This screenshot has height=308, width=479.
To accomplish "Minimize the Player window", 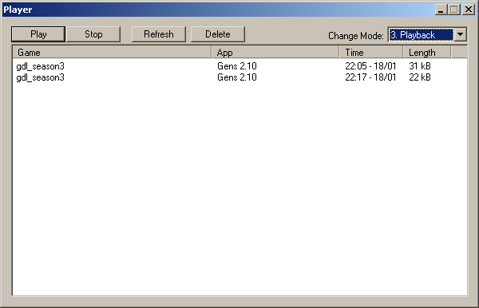I will (441, 10).
